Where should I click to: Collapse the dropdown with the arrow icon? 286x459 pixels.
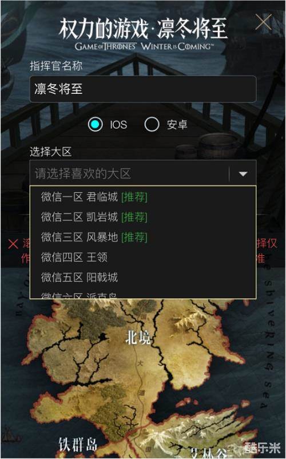(x=243, y=174)
